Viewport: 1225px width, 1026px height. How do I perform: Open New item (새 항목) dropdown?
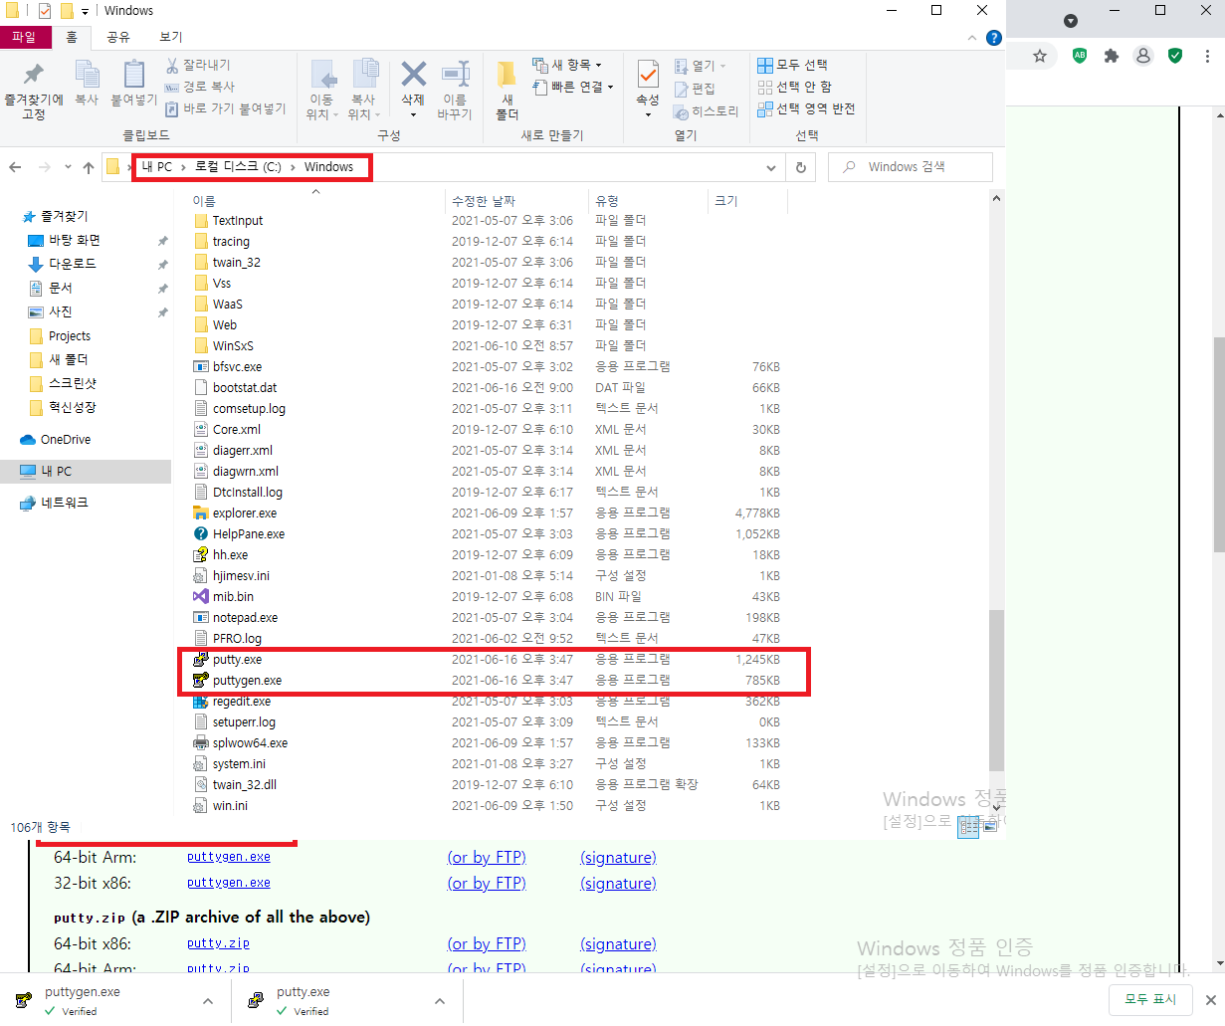pos(567,65)
